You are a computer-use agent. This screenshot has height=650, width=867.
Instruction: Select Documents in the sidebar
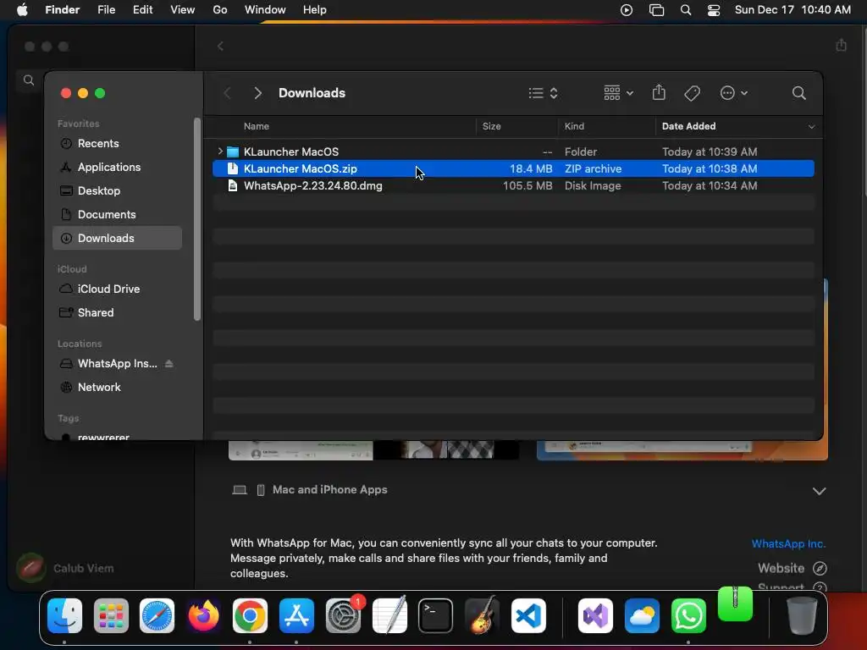click(117, 214)
